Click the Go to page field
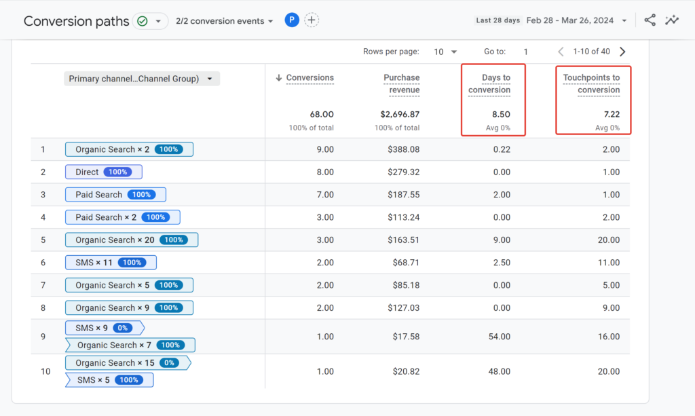The image size is (695, 416). click(x=526, y=52)
